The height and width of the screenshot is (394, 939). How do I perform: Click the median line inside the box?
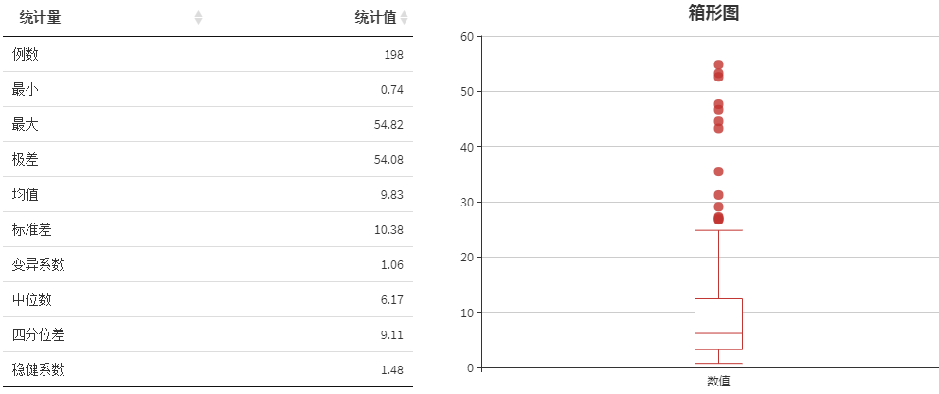pyautogui.click(x=718, y=333)
